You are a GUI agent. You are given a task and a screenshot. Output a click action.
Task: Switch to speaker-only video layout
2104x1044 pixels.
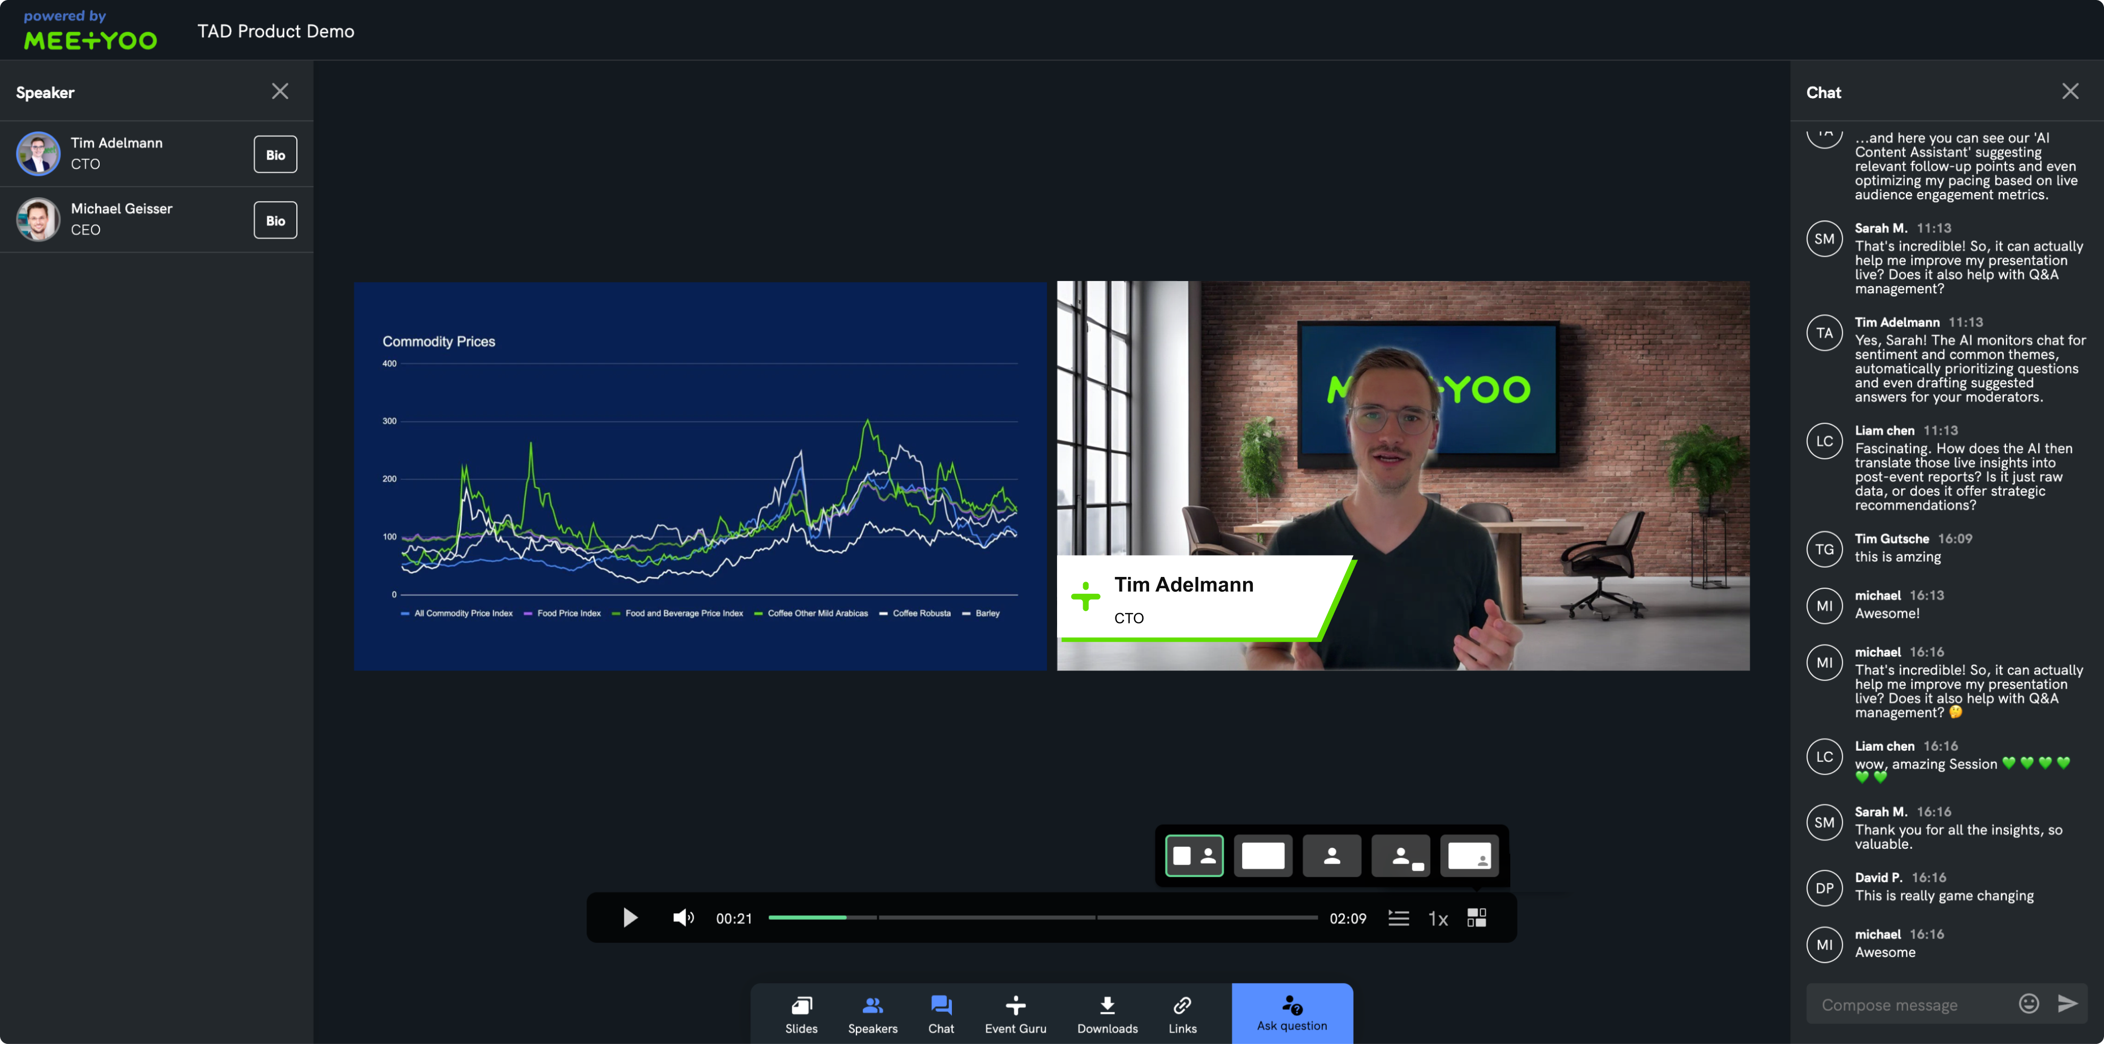(1331, 855)
